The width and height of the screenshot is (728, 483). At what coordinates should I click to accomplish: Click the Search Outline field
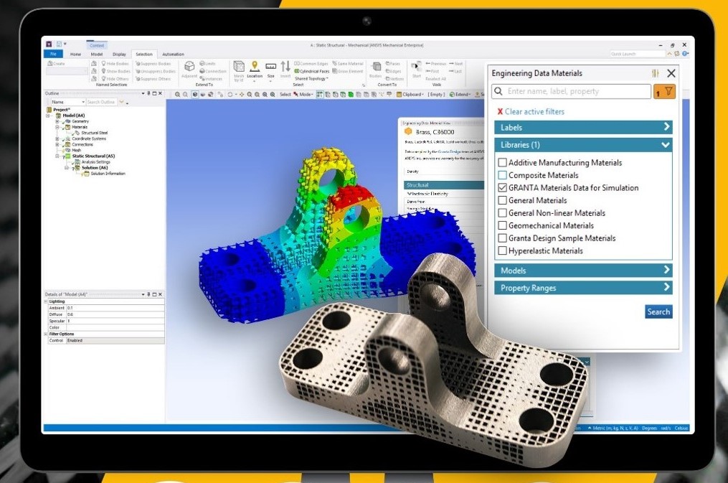pos(102,102)
